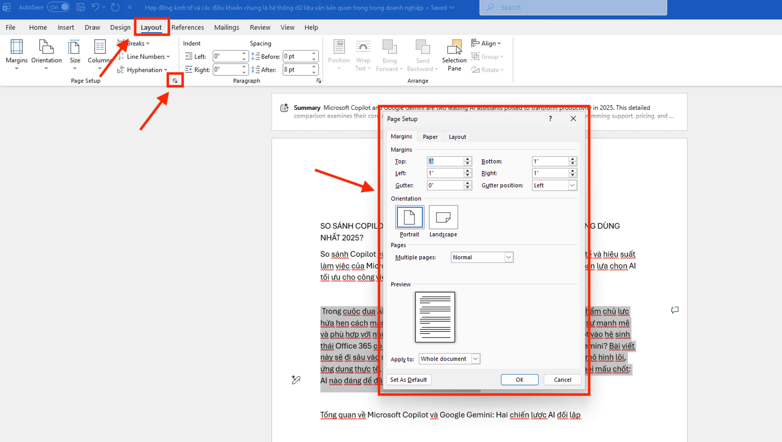Click the Send Backward icon
The width and height of the screenshot is (782, 442).
(x=422, y=55)
